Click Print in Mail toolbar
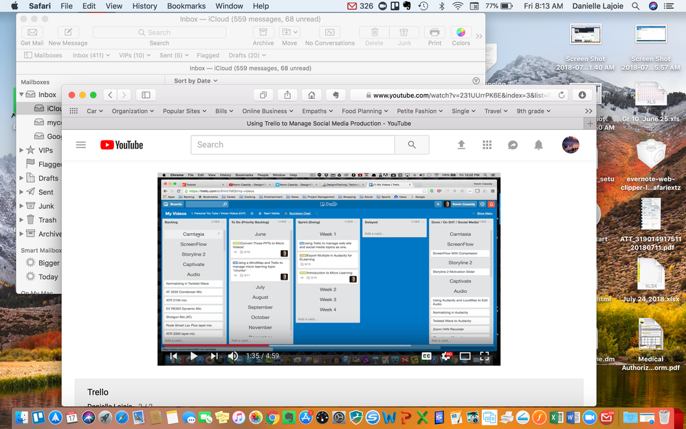The image size is (686, 429). pyautogui.click(x=434, y=36)
